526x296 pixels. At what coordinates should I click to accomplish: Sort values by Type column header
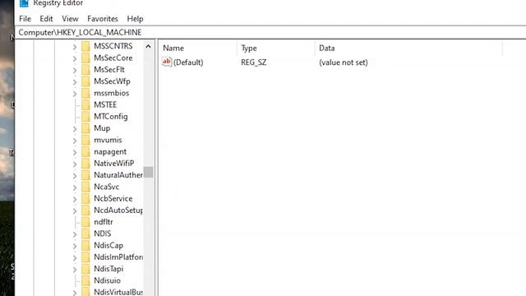(x=276, y=48)
